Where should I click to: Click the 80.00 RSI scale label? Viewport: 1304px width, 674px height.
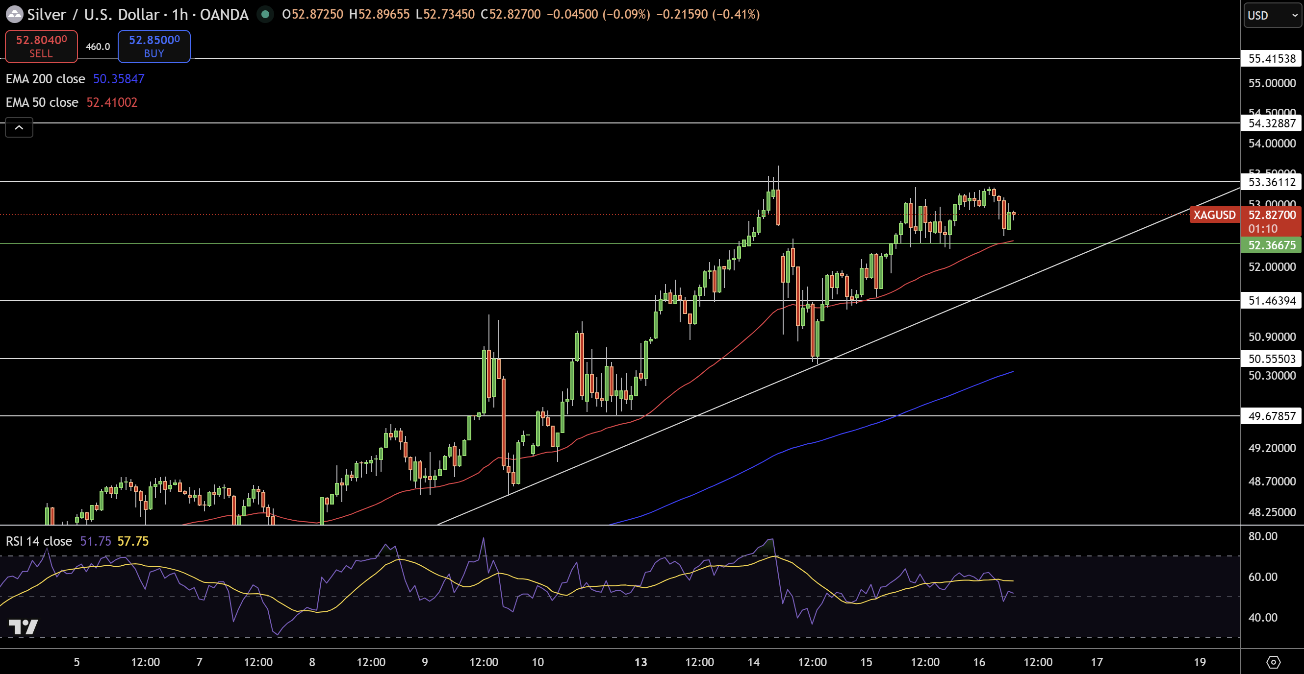[x=1262, y=536]
